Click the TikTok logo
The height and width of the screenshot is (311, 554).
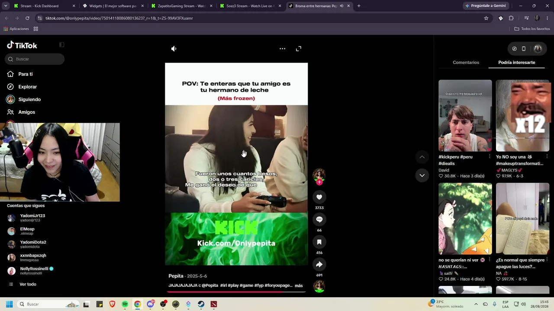(22, 45)
